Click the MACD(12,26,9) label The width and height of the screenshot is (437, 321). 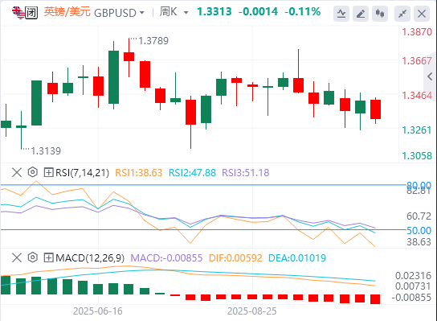90,258
